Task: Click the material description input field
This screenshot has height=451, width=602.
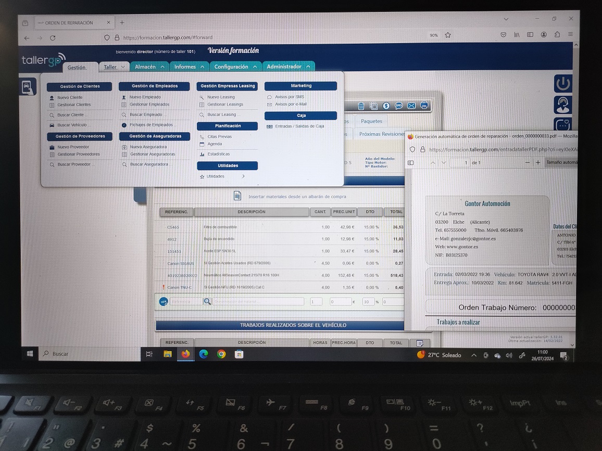Action: (258, 301)
